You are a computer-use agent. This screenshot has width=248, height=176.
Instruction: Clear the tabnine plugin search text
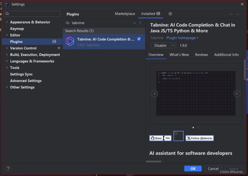click(134, 23)
